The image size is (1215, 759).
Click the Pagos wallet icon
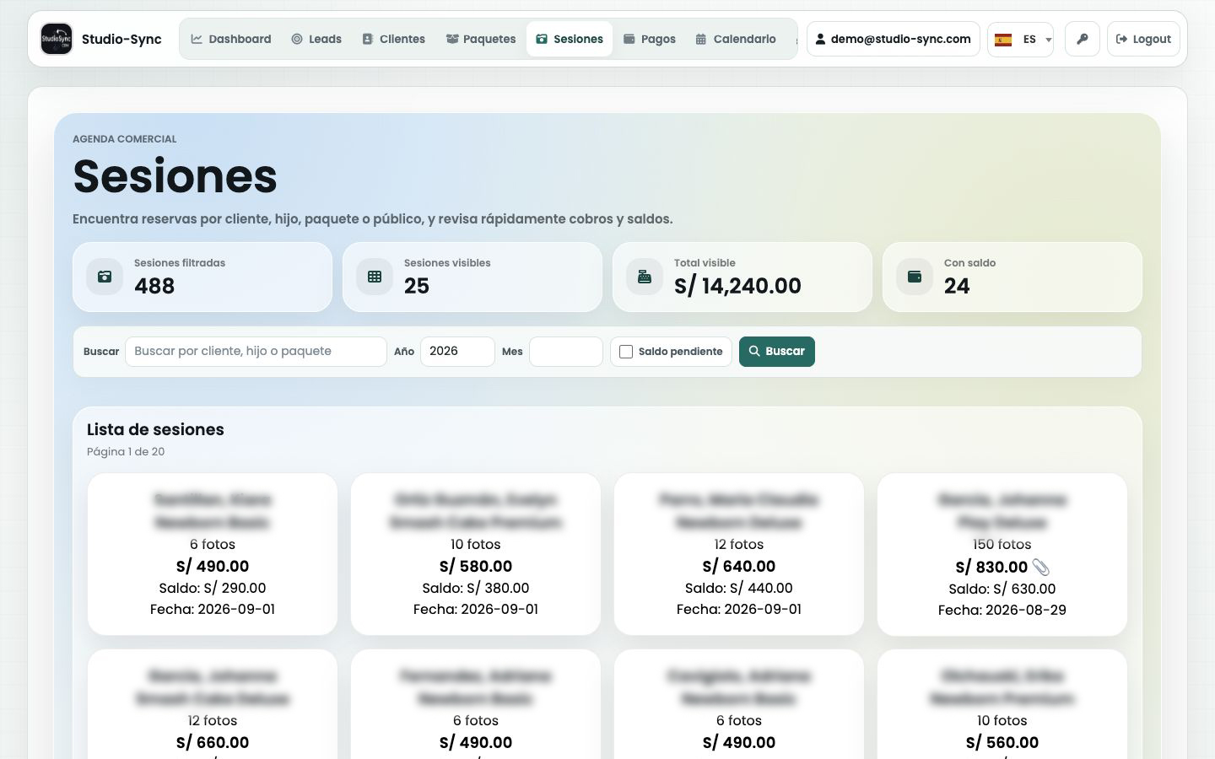coord(629,39)
